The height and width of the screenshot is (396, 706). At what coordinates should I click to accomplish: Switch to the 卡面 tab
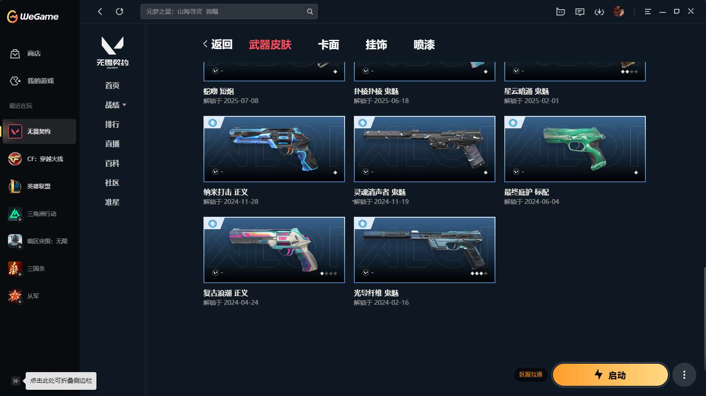(328, 45)
